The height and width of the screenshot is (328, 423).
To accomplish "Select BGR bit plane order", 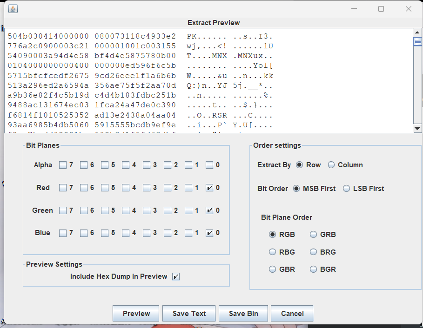I will tap(314, 269).
